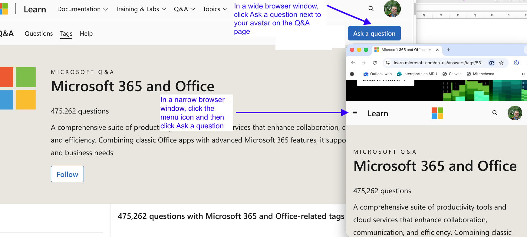Click the Learn link in the wide header
Image resolution: width=527 pixels, height=237 pixels.
(35, 9)
